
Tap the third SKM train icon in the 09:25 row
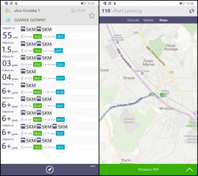55,127
